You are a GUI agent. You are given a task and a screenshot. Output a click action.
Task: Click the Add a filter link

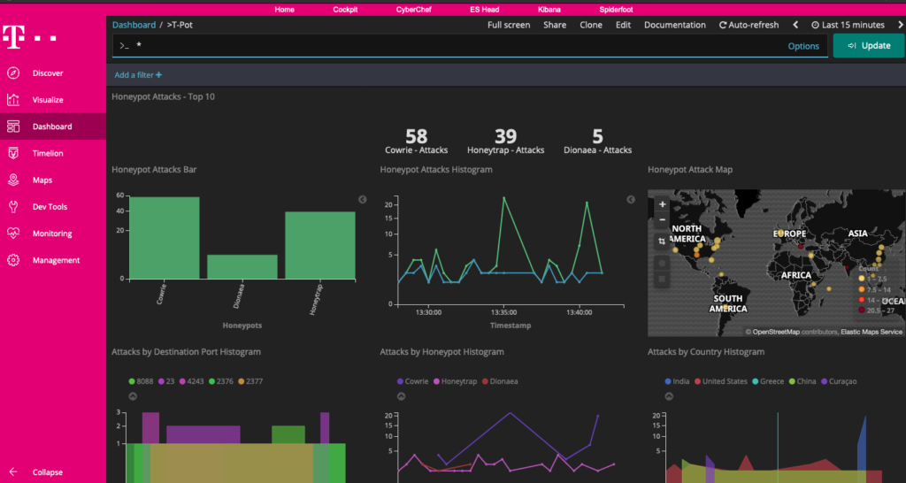[x=138, y=75]
